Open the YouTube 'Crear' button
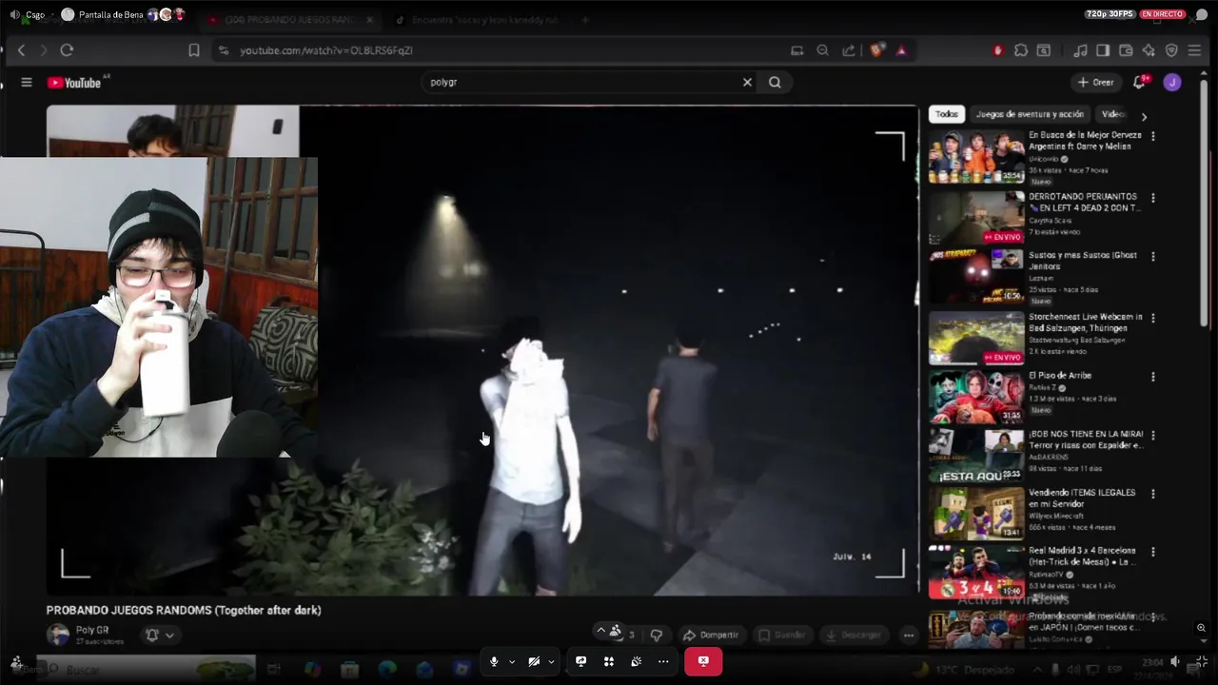 point(1095,83)
